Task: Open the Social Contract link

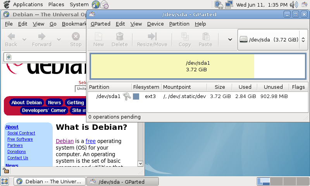Action: coord(21,133)
